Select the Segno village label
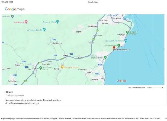 79,32
